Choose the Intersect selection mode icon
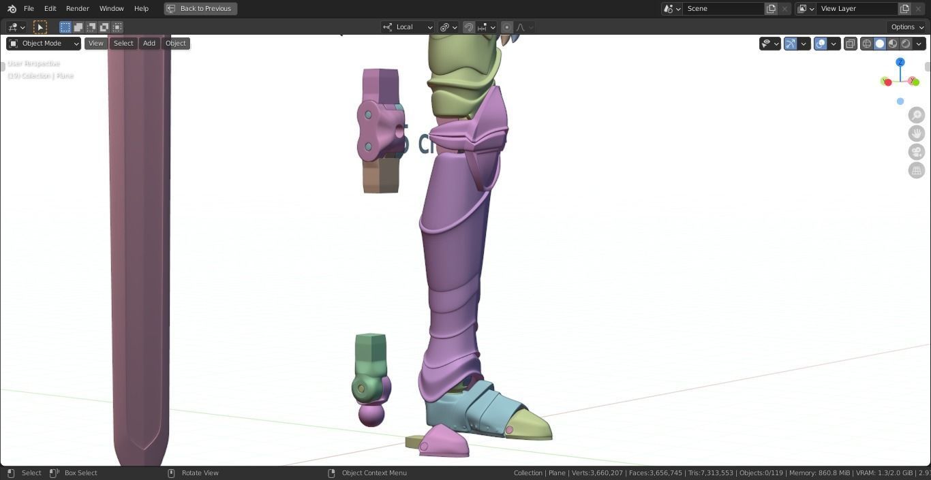 (x=117, y=27)
